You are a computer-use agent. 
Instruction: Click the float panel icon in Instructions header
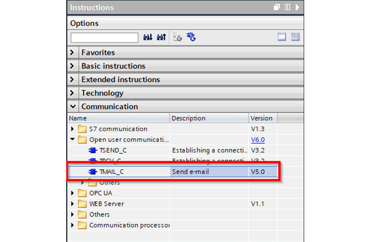click(277, 7)
